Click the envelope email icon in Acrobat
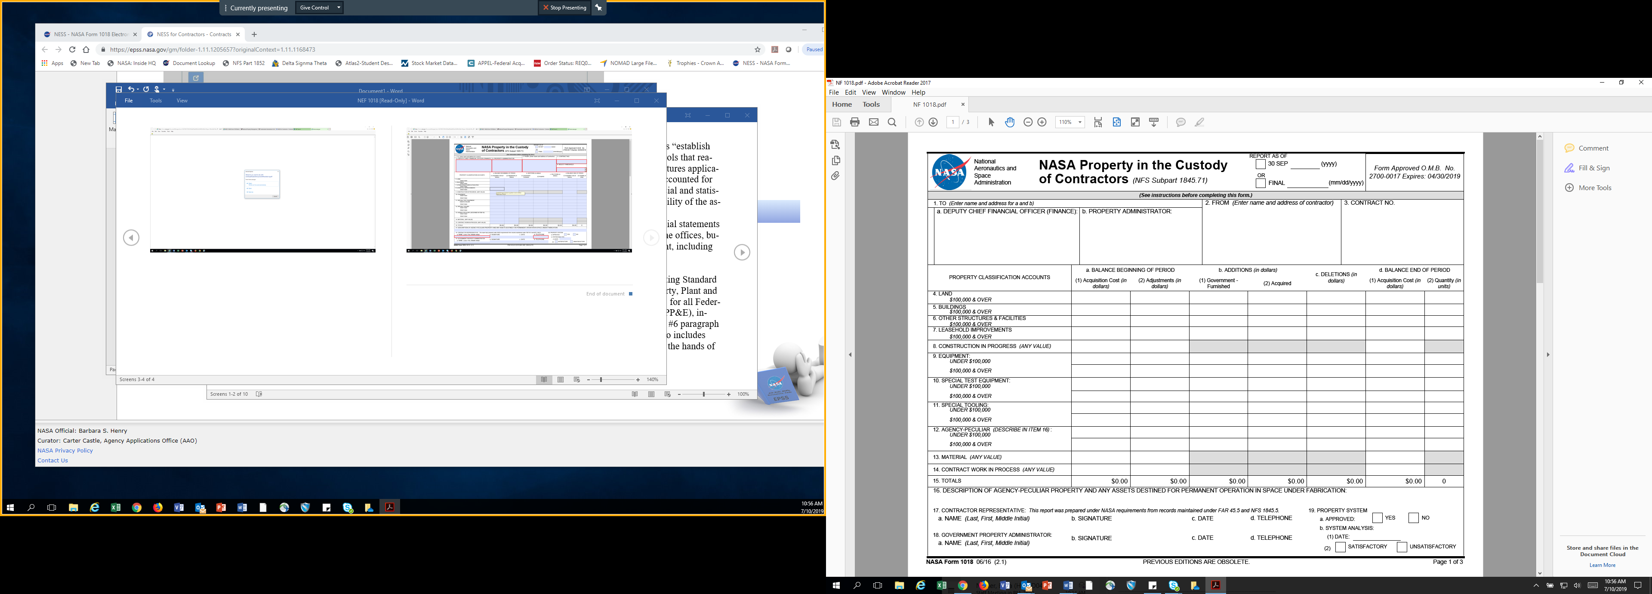Screen dimensions: 1652x594 (x=873, y=122)
